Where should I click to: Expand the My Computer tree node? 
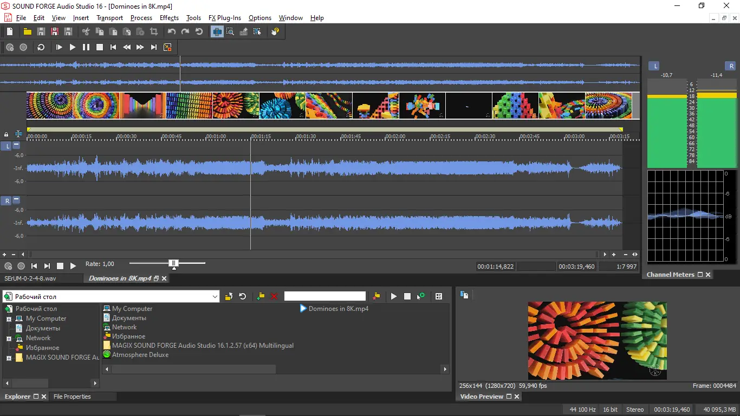click(x=9, y=319)
